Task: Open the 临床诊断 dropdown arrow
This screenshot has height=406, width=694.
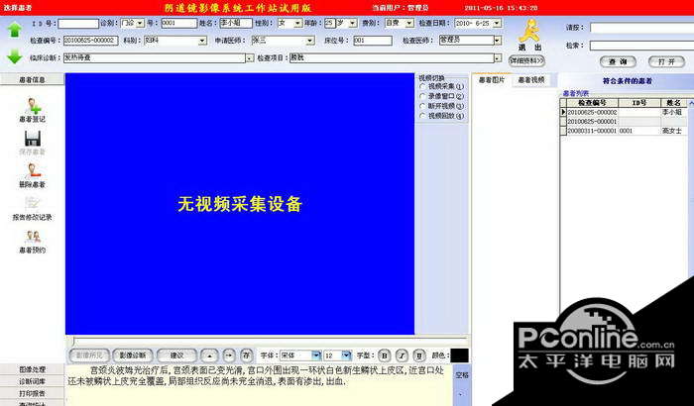Action: 250,58
